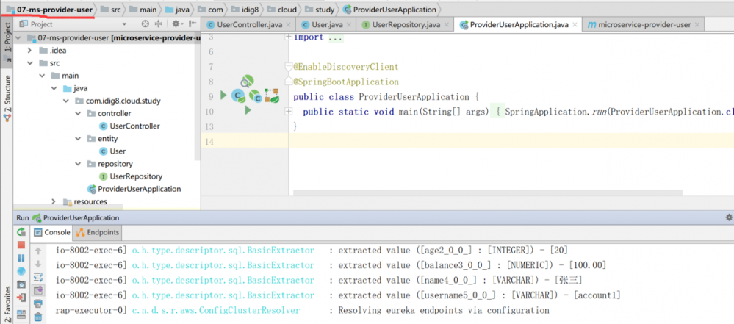The image size is (734, 324).
Task: Close the User.java editor tab
Action: (x=349, y=24)
